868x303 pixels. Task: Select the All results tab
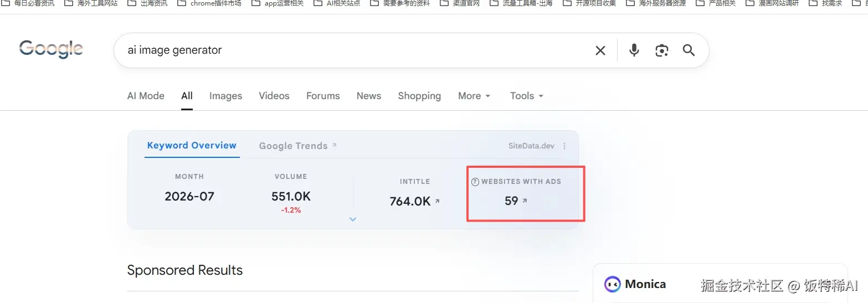tap(187, 96)
